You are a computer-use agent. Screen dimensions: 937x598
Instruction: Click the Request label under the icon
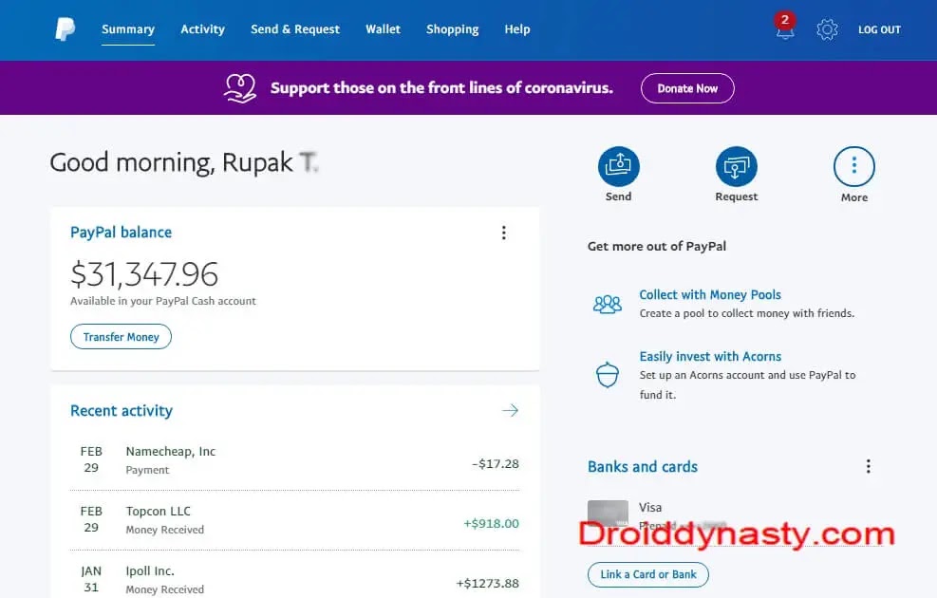click(x=737, y=196)
